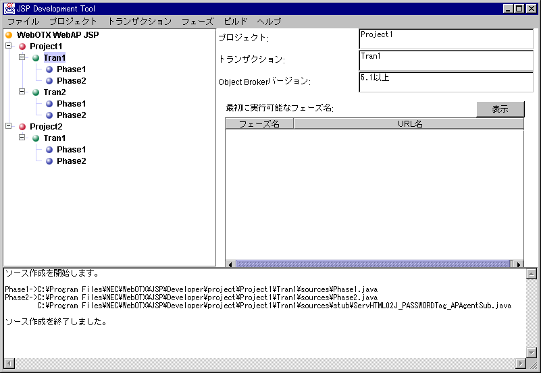Image resolution: width=541 pixels, height=373 pixels.
Task: Click the orange WebOTX WebAP JSP root icon
Action: click(x=9, y=34)
